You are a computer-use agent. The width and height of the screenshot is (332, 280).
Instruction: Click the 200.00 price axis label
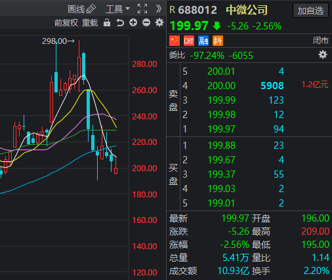point(144,169)
